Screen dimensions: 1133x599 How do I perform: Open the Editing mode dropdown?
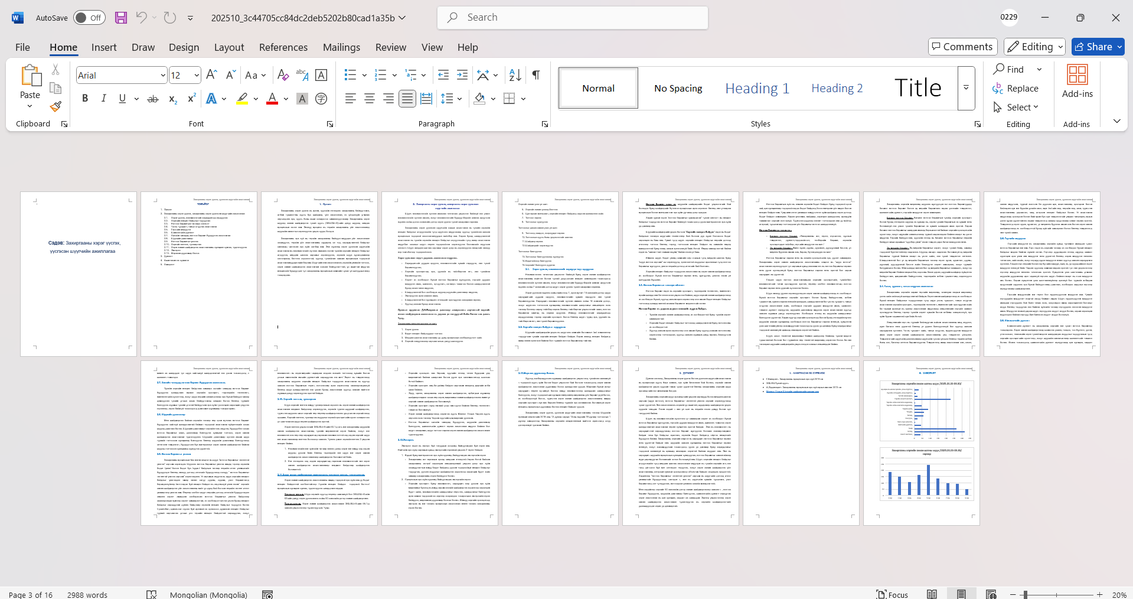click(x=1036, y=47)
